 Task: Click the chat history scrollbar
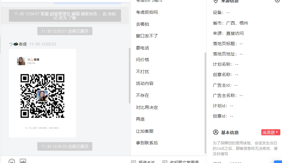[129, 76]
